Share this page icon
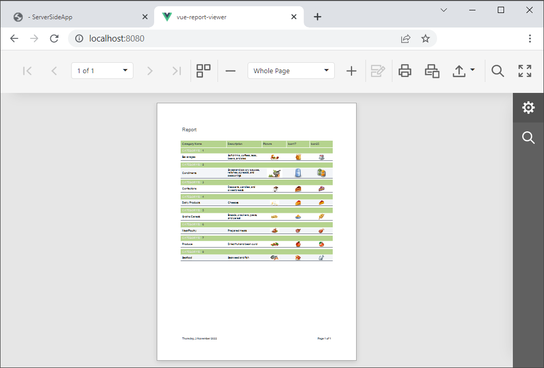This screenshot has height=368, width=544. tap(405, 38)
